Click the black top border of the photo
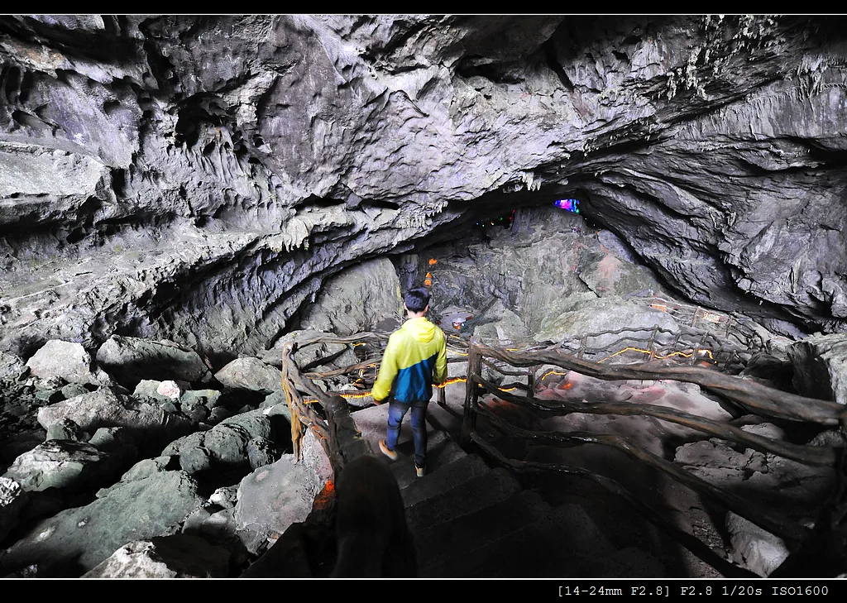 pyautogui.click(x=423, y=7)
